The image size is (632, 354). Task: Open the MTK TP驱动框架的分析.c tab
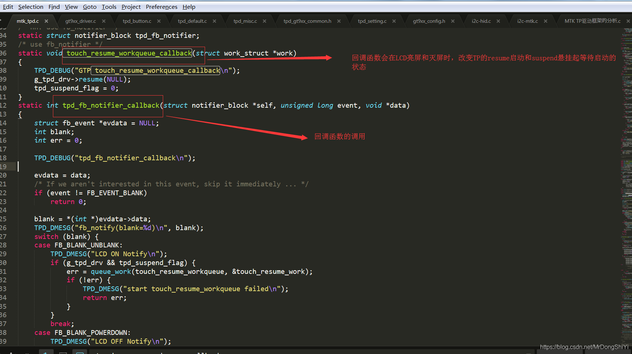592,21
